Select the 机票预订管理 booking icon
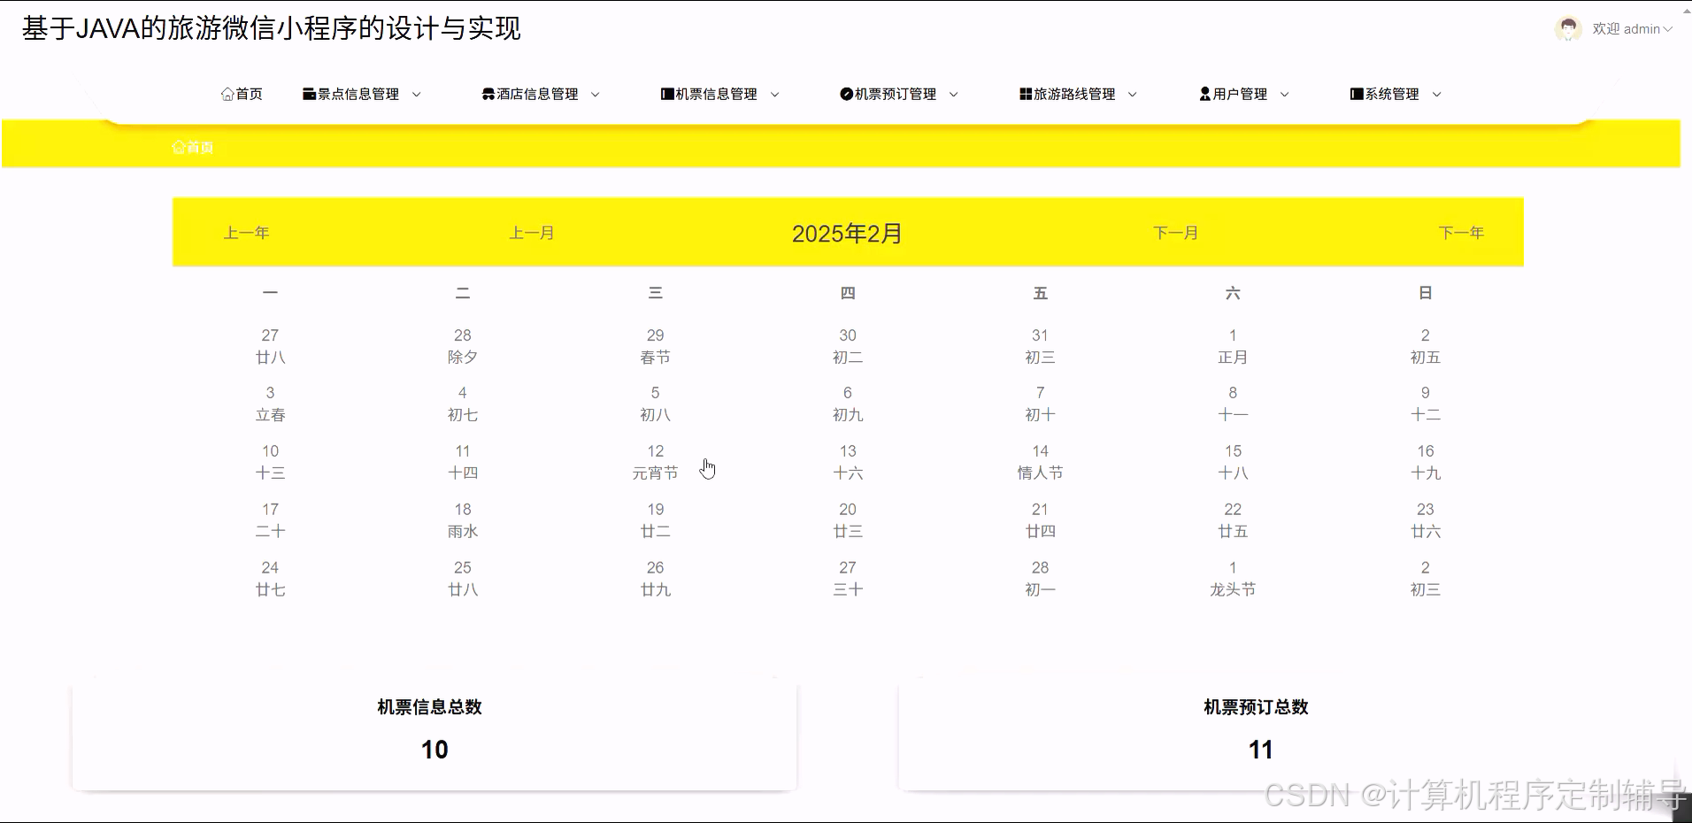The width and height of the screenshot is (1692, 823). pyautogui.click(x=846, y=93)
